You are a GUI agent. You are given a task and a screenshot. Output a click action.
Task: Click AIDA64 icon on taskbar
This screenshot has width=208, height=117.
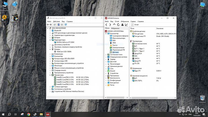click(x=48, y=114)
